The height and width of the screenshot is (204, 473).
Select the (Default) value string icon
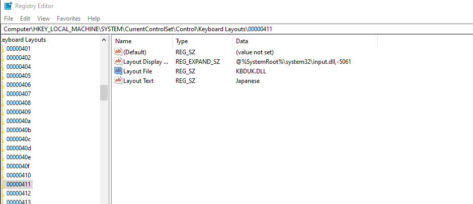coord(118,52)
